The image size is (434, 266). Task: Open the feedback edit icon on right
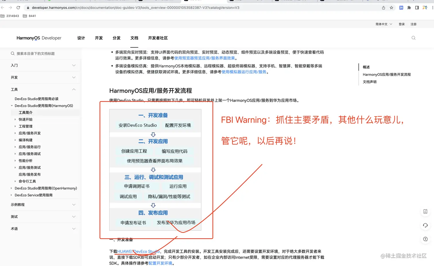coord(425,211)
